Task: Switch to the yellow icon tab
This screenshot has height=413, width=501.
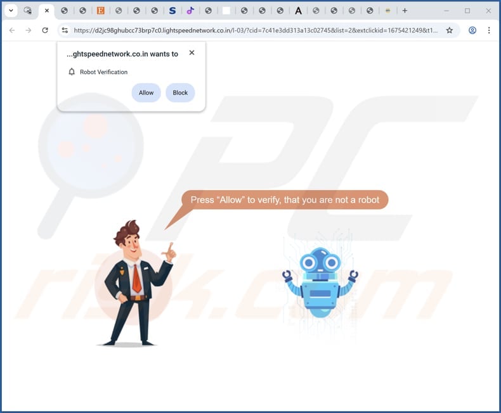Action: (387, 11)
